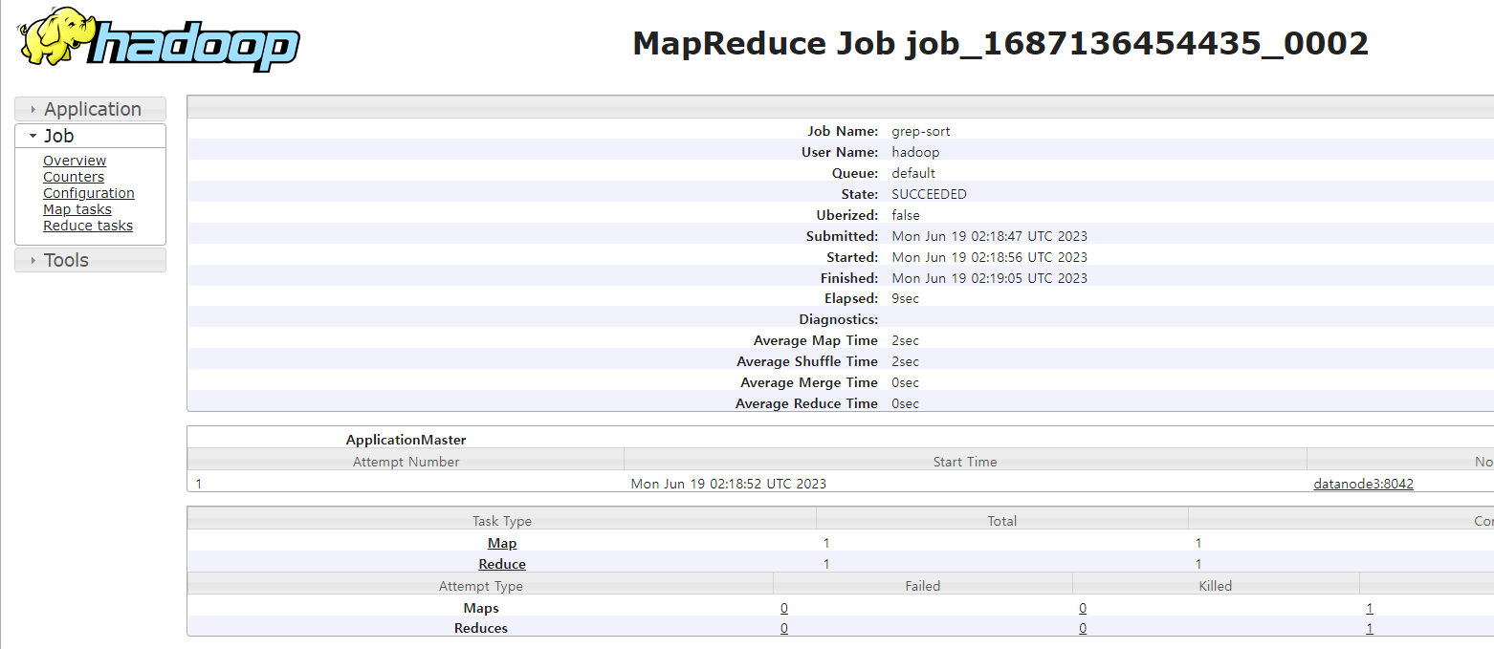
Task: Click the ApplicationMaster start time 02:18:52
Action: tap(729, 484)
